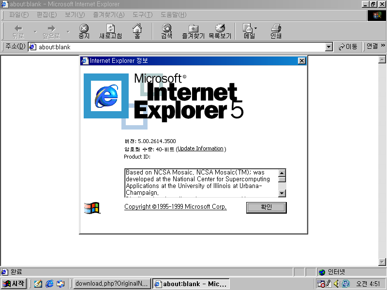Image resolution: width=387 pixels, height=290 pixels.
Task: Click the Print (인쇄) toolbar icon
Action: [x=276, y=31]
